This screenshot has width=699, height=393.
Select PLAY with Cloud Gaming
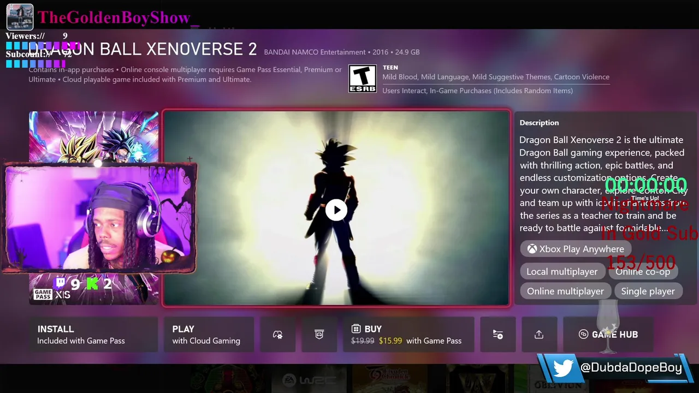(x=209, y=335)
